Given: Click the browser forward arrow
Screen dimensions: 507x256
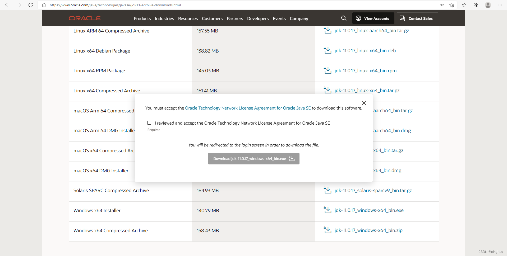Looking at the screenshot, I should (x=19, y=5).
